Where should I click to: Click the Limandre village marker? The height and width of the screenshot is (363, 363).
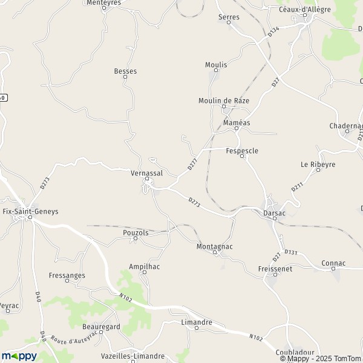[x=197, y=328]
